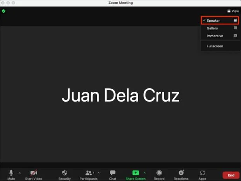
Task: Switch to Gallery view
Action: point(220,28)
